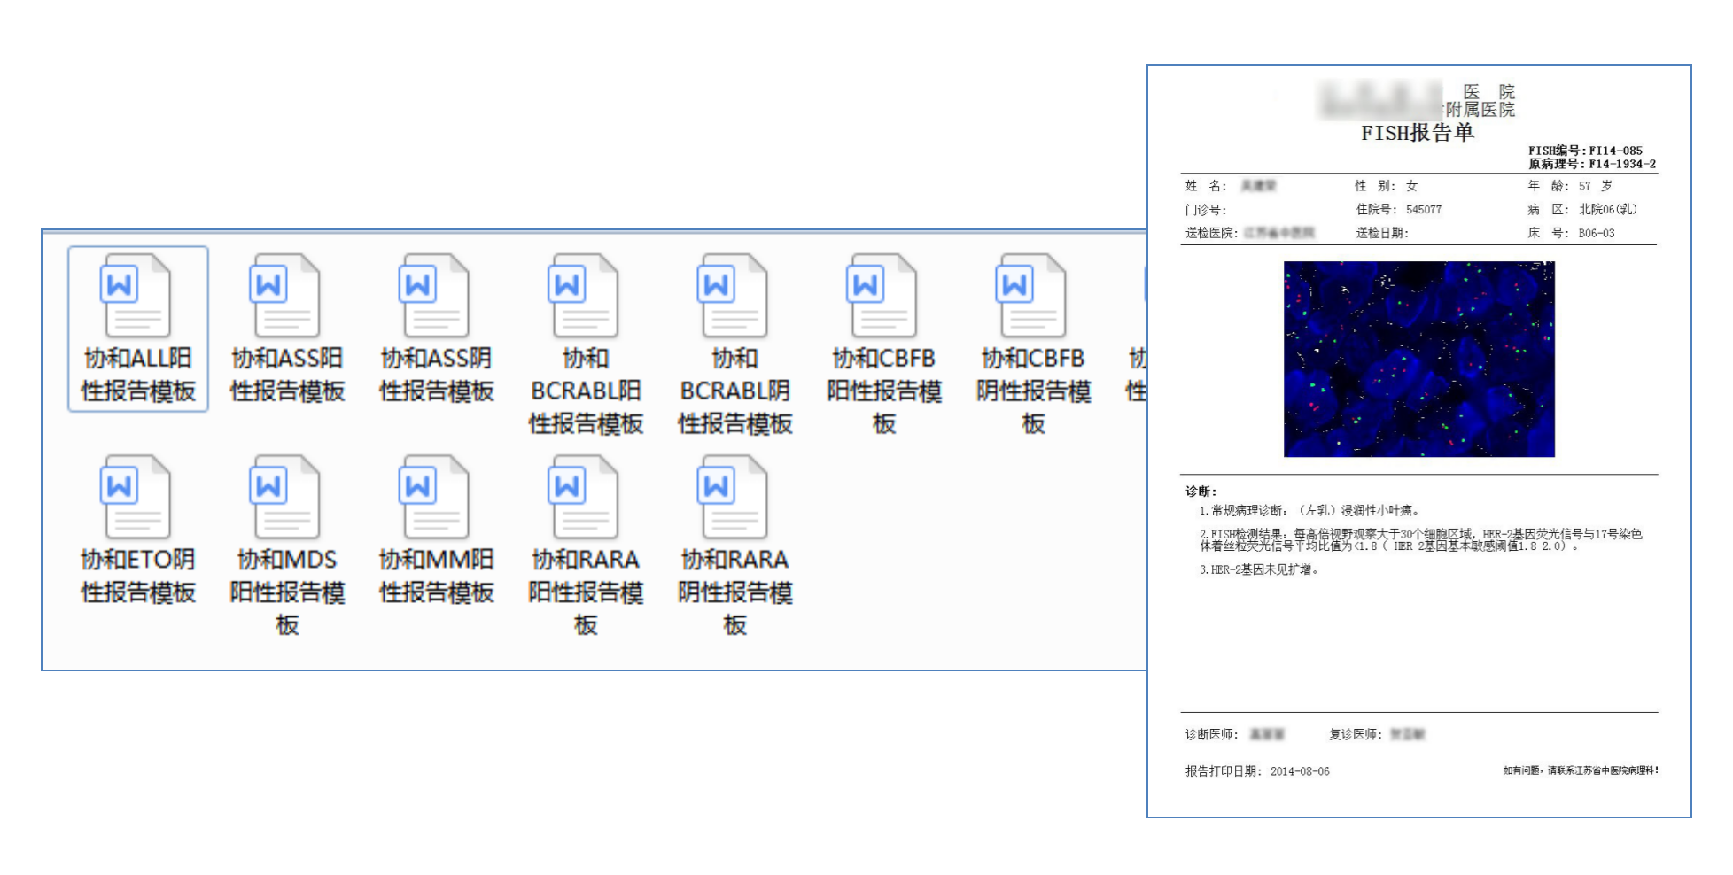Click the FISH fluorescence microscopy image
Screen dimensions: 1733x875
1418,359
